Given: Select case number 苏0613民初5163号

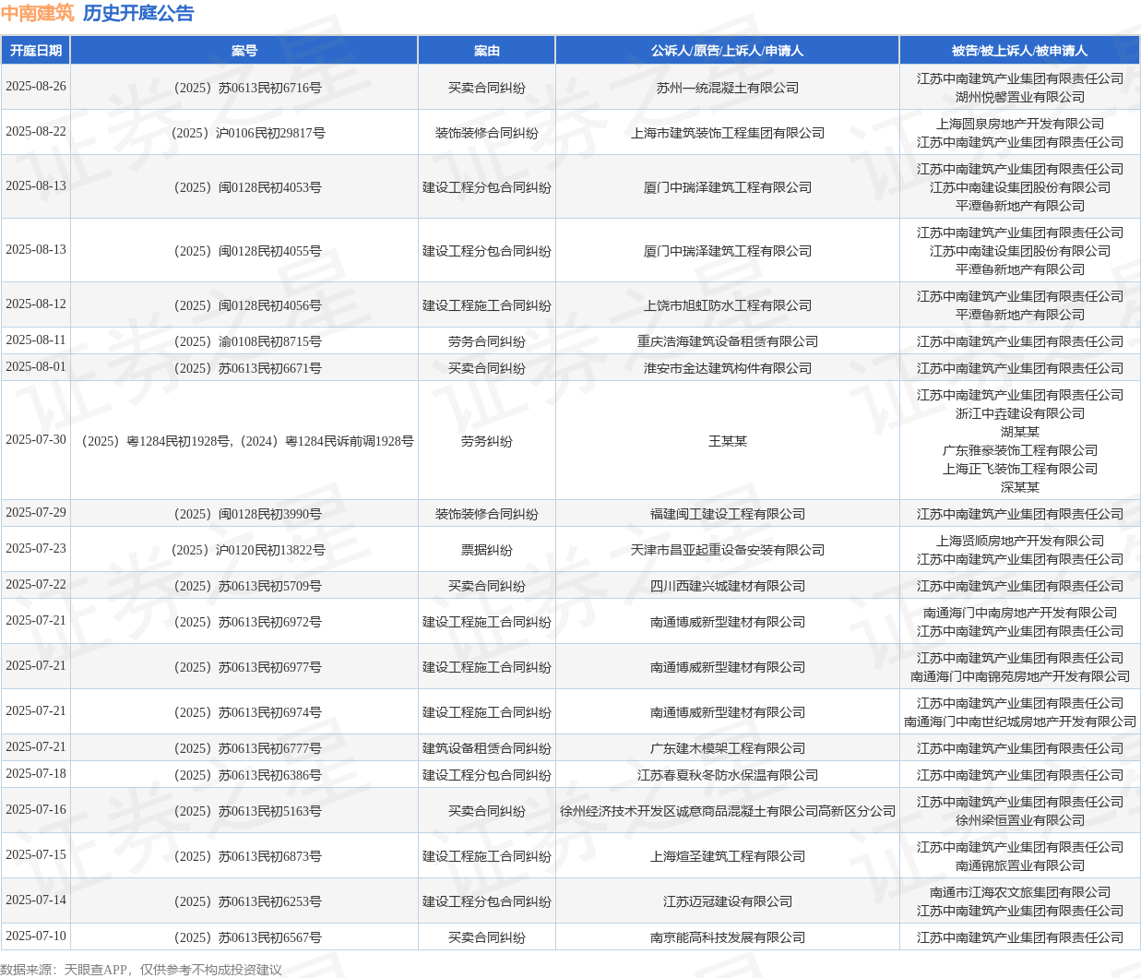Looking at the screenshot, I should point(244,811).
